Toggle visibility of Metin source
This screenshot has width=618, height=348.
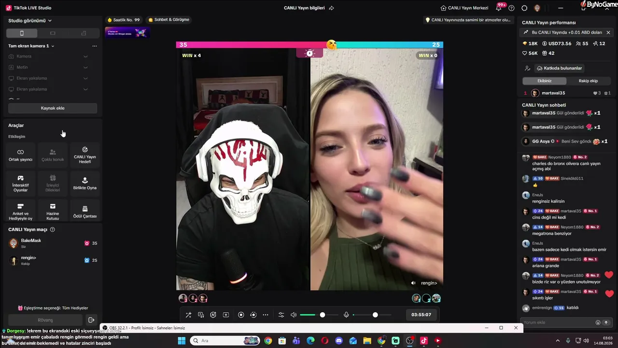[85, 67]
